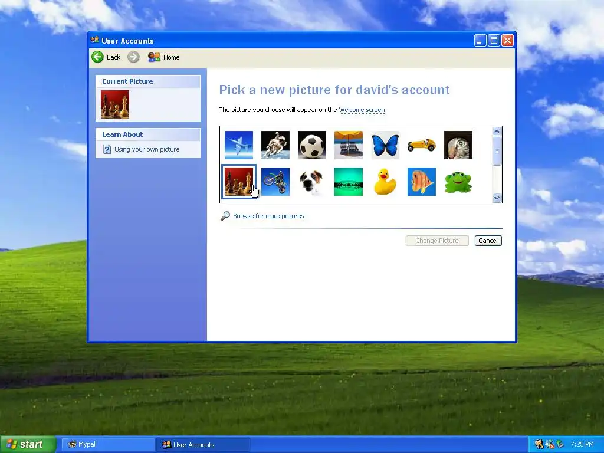Select the chess pieces picture in grid
The height and width of the screenshot is (453, 604).
[239, 182]
